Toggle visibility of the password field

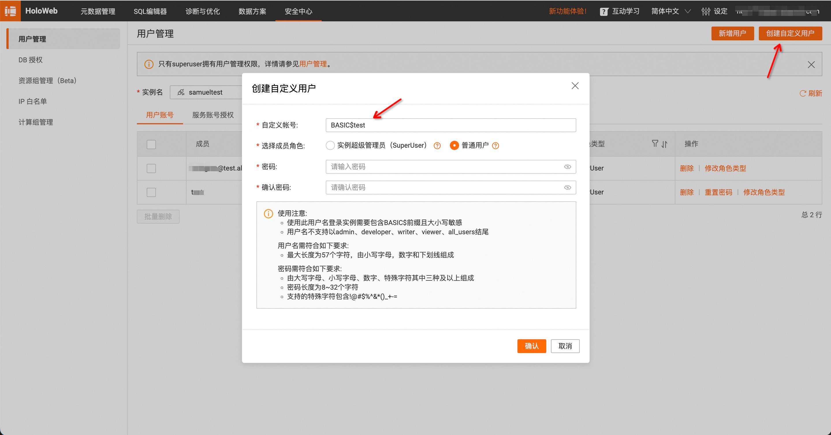point(567,167)
